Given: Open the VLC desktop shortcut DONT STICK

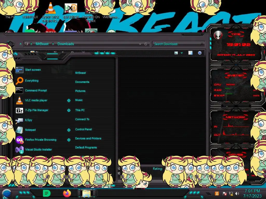Looking at the screenshot, I should click(51, 13).
